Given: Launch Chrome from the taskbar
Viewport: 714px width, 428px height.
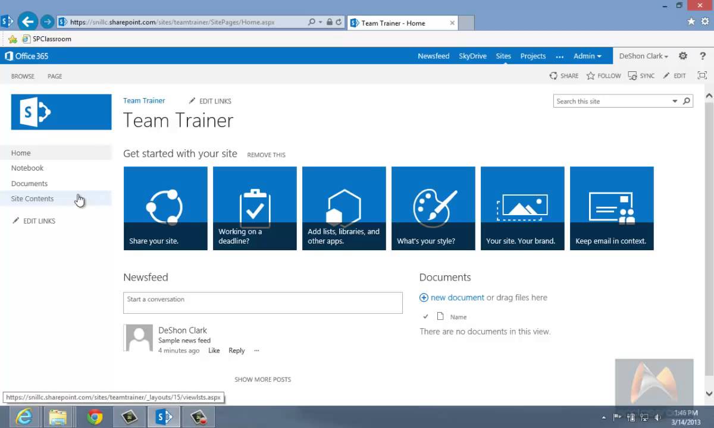Looking at the screenshot, I should pos(93,417).
